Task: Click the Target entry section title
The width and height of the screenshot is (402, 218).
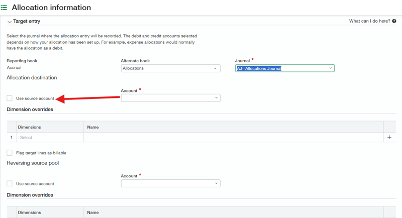Action: [27, 21]
